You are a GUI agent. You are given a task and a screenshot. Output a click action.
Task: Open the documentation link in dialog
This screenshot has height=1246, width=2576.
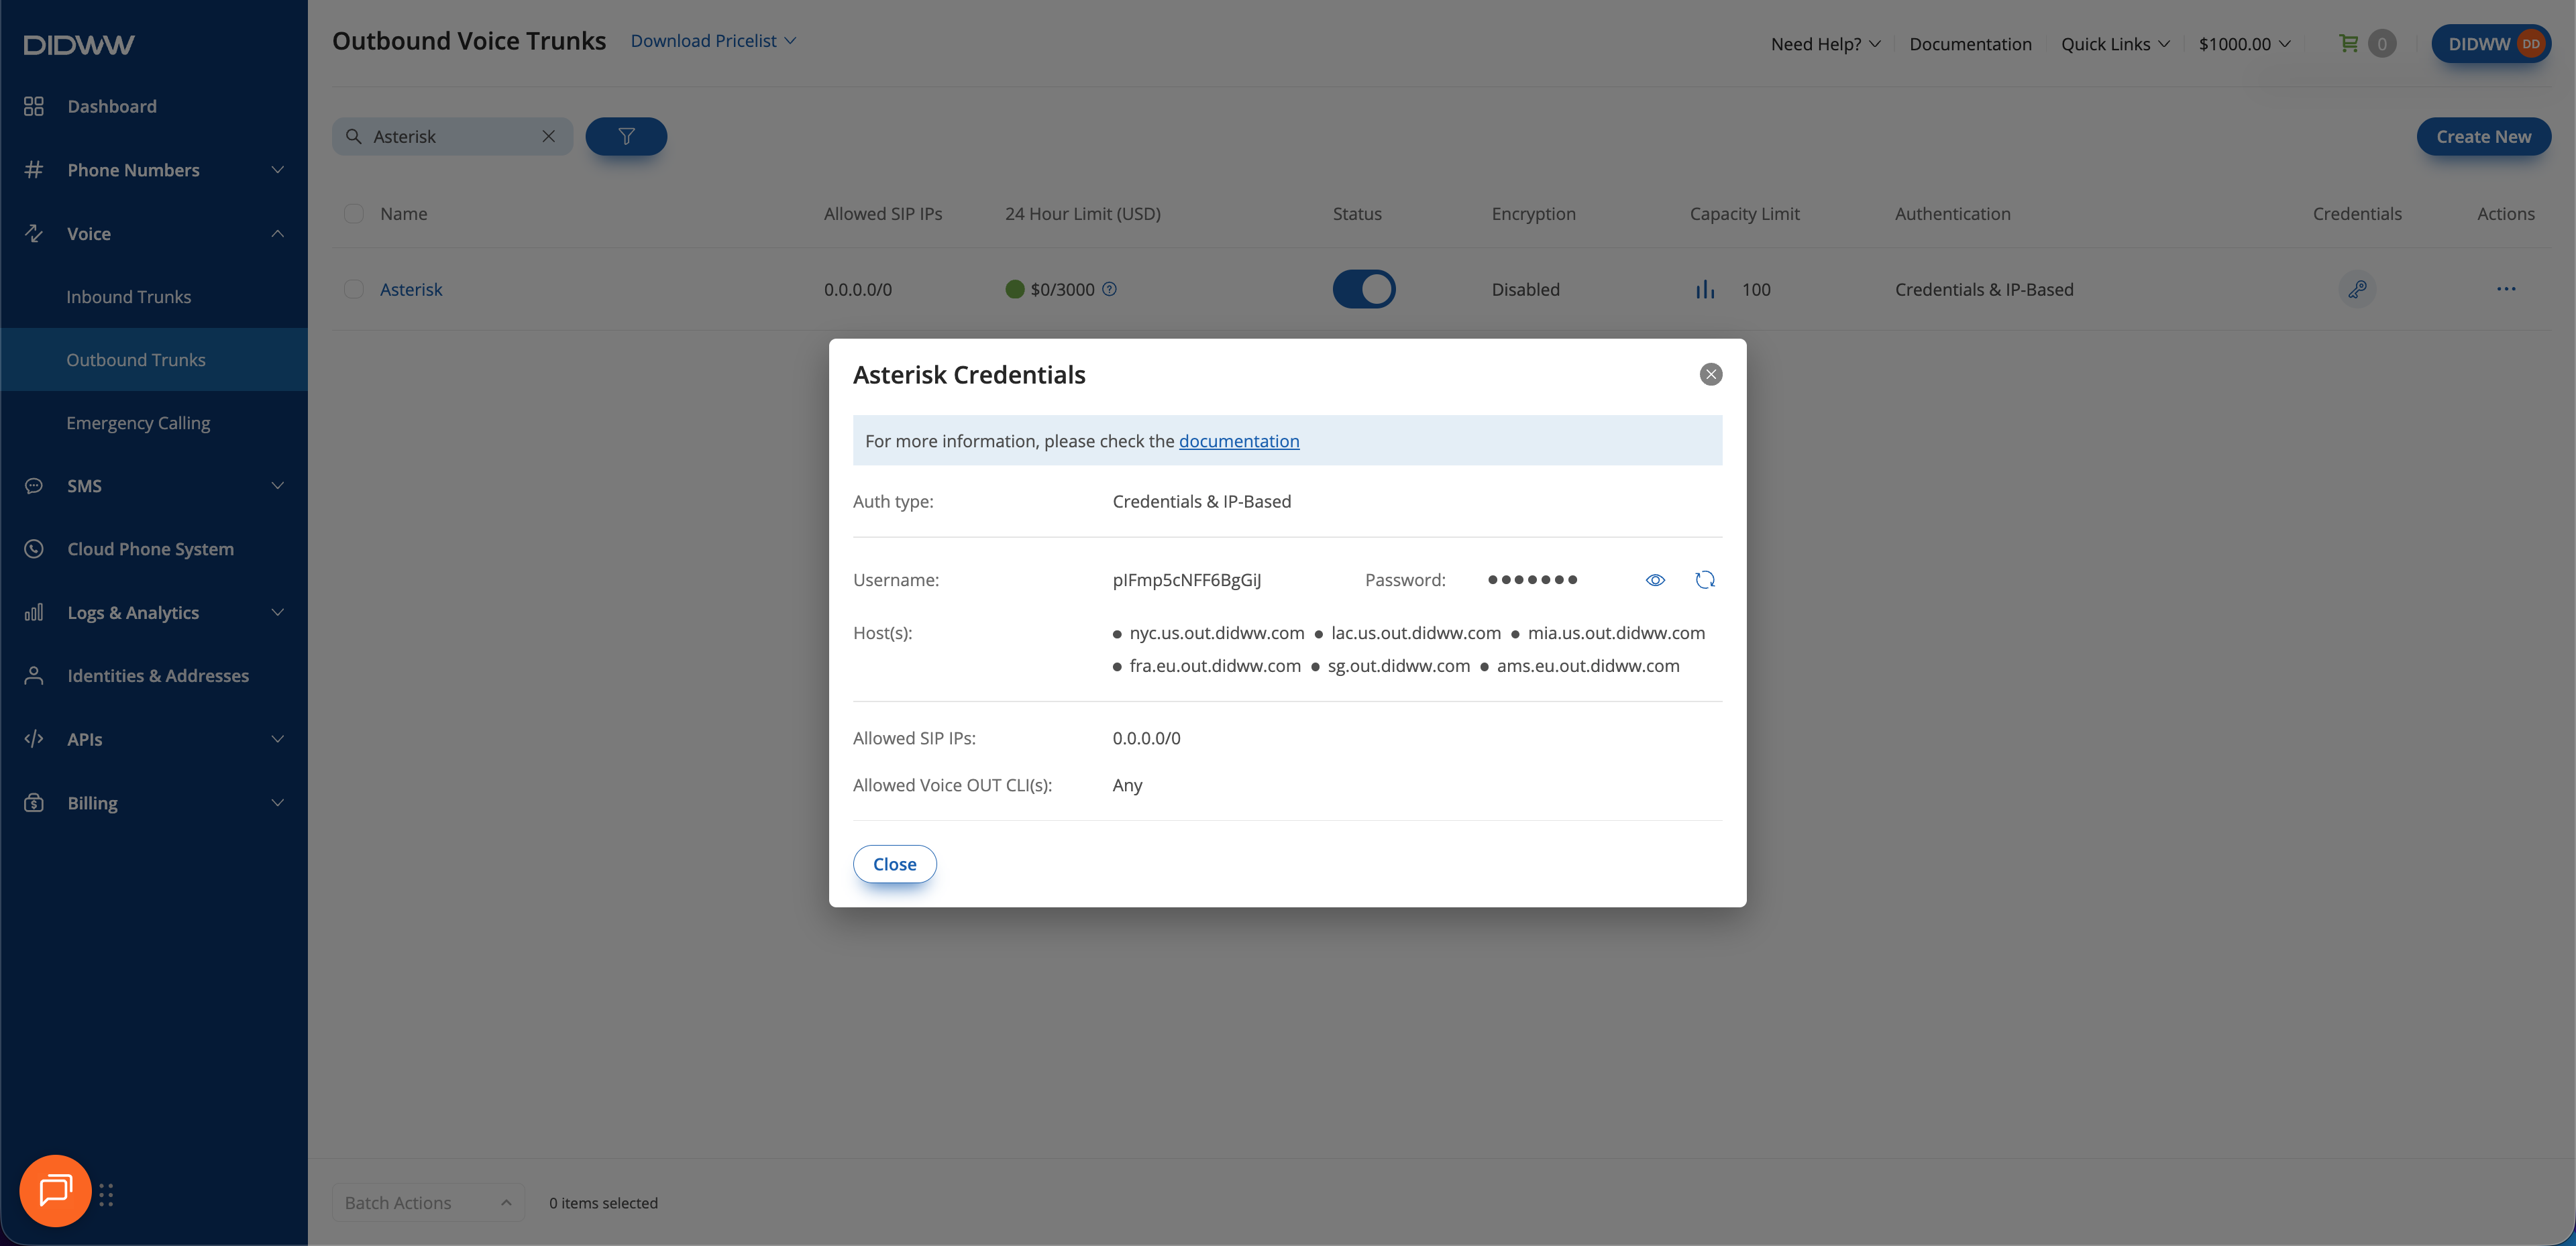(x=1239, y=441)
